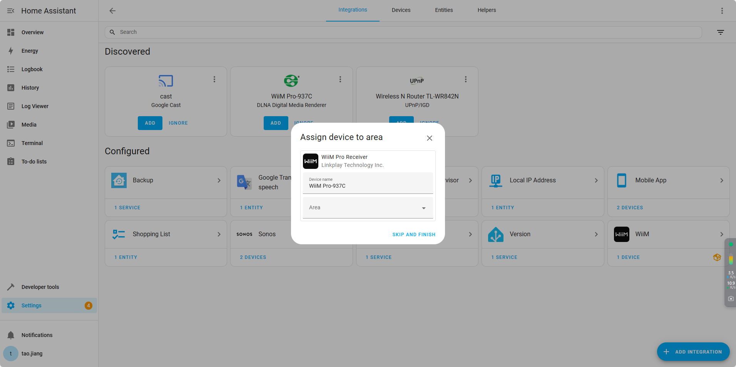
Task: Open Notifications
Action: pyautogui.click(x=49, y=335)
